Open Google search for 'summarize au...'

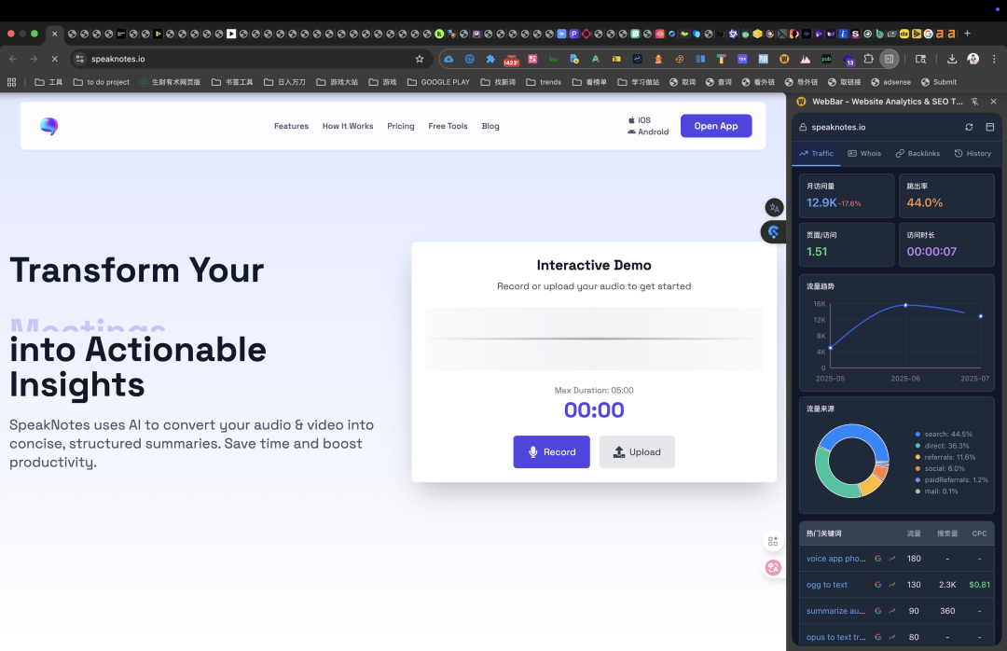pyautogui.click(x=878, y=611)
